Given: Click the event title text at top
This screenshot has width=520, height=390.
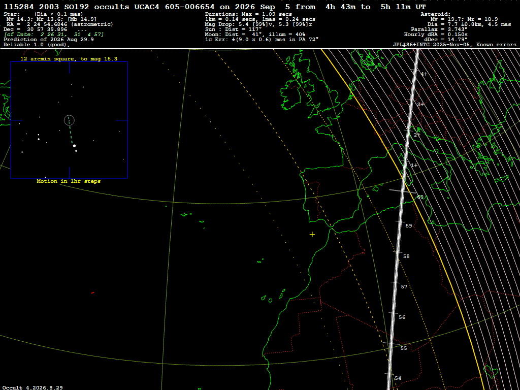Looking at the screenshot, I should [215, 7].
